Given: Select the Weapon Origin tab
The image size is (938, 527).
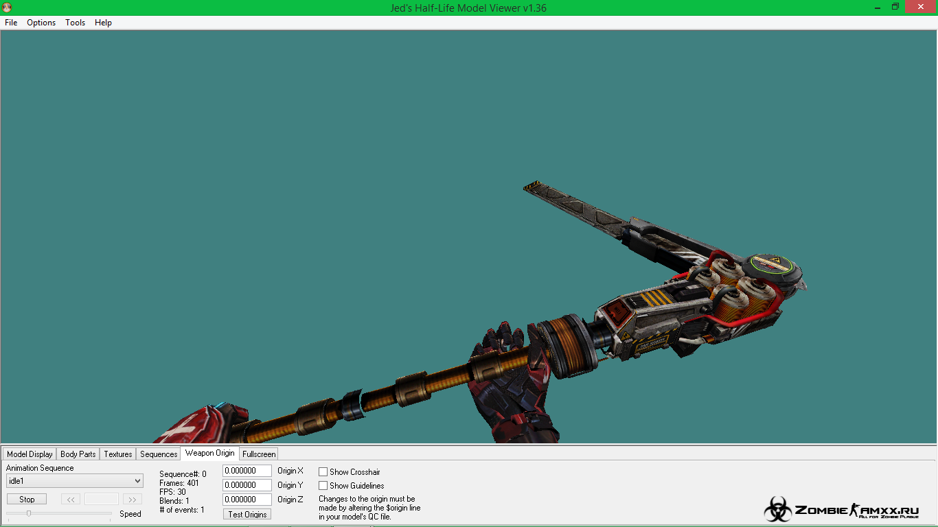Looking at the screenshot, I should click(x=210, y=453).
